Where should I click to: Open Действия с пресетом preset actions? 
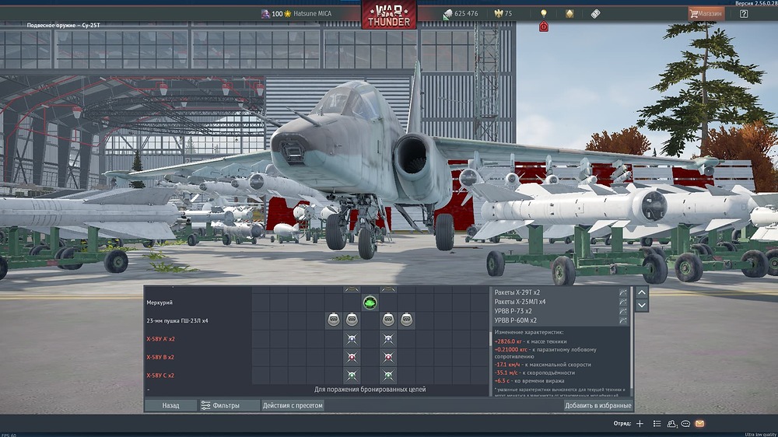293,405
